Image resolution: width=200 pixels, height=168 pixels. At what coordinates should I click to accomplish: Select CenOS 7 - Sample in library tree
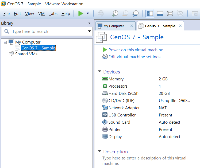pos(38,48)
